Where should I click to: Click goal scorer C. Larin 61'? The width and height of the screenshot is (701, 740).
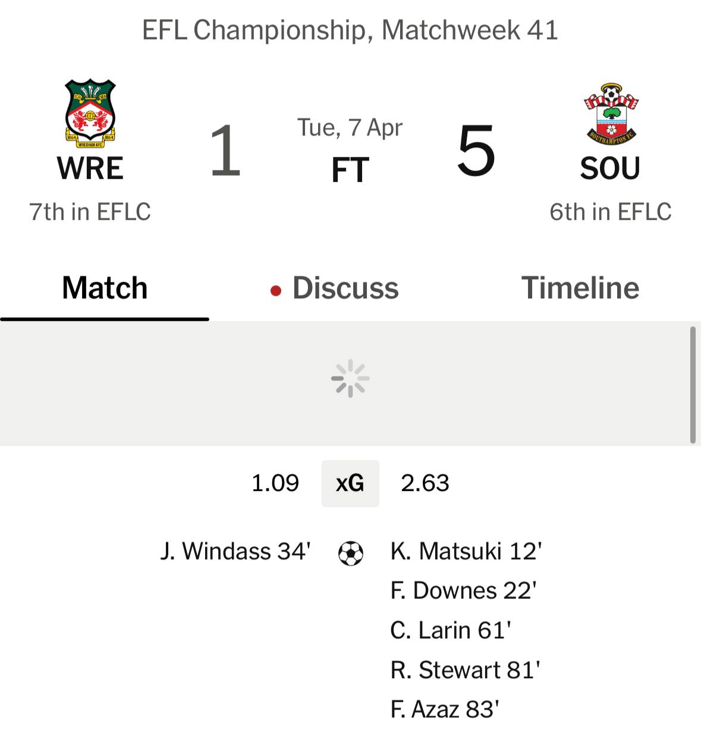(451, 631)
